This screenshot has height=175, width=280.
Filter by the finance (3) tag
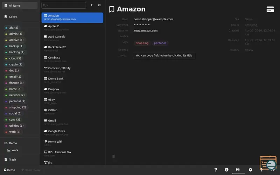pyautogui.click(x=15, y=83)
